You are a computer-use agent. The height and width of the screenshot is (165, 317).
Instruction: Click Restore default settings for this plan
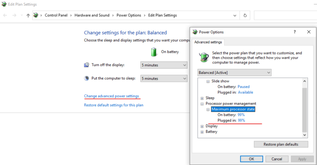click(x=114, y=105)
